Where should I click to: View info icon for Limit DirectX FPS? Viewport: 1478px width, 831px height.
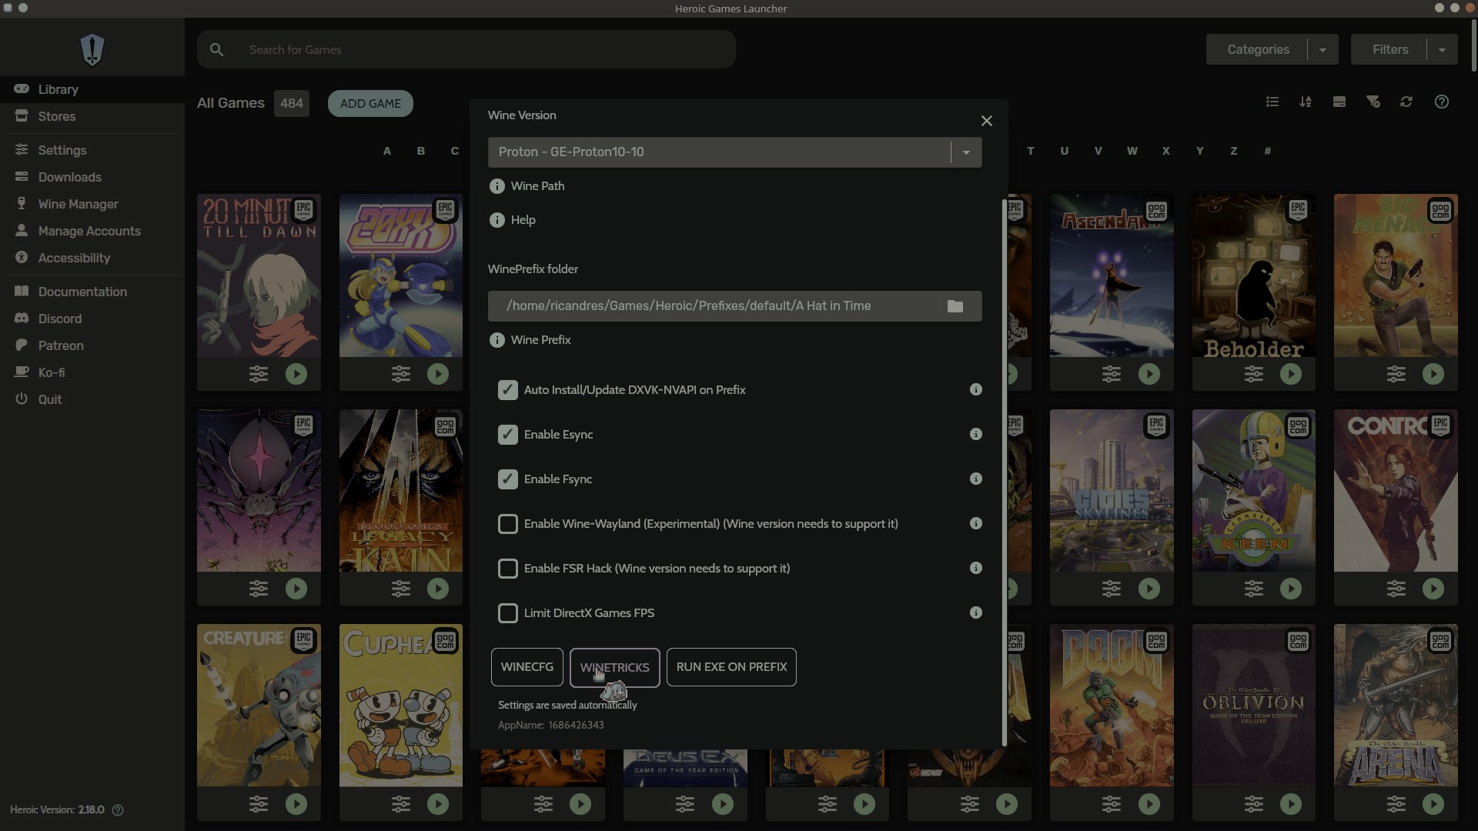coord(976,612)
